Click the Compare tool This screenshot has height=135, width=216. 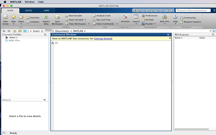(x=33, y=22)
